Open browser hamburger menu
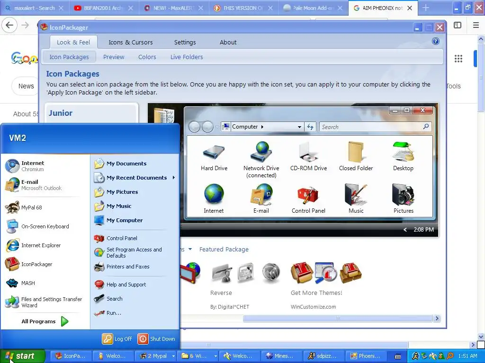The image size is (485, 363). pyautogui.click(x=476, y=26)
